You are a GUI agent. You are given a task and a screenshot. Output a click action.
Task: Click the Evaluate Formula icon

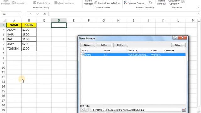click(150, 3)
